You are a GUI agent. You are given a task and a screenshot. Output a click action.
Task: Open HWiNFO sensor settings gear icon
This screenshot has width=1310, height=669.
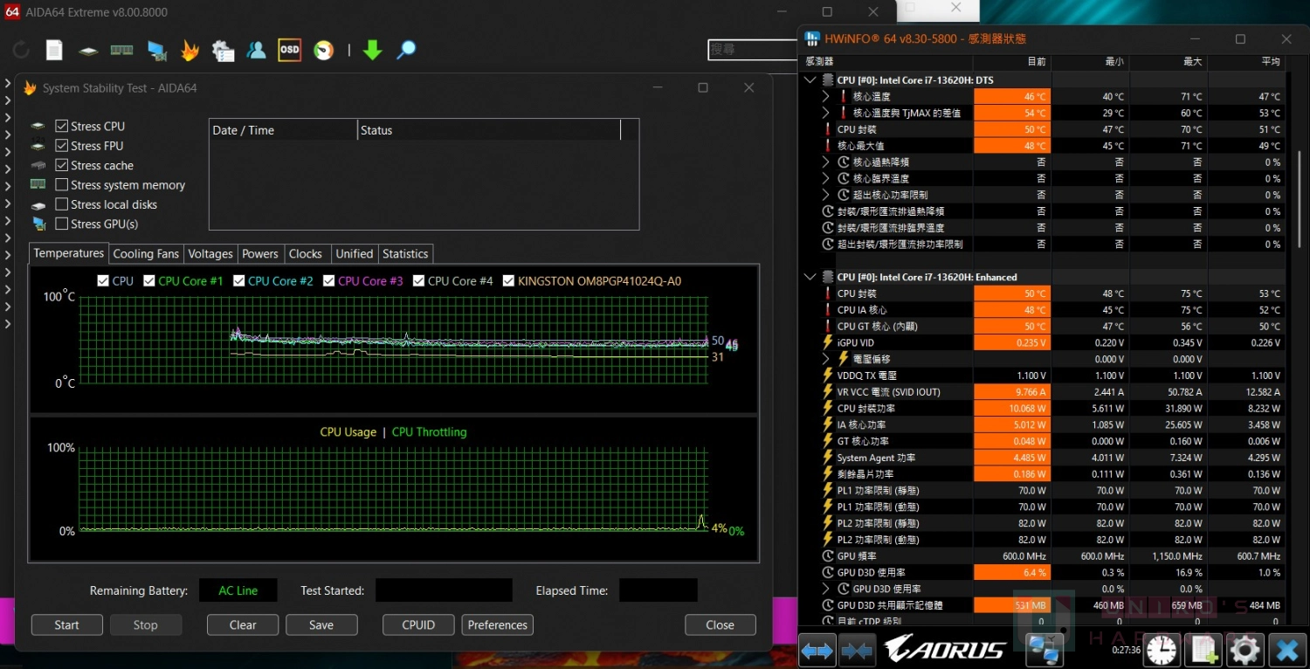1244,650
